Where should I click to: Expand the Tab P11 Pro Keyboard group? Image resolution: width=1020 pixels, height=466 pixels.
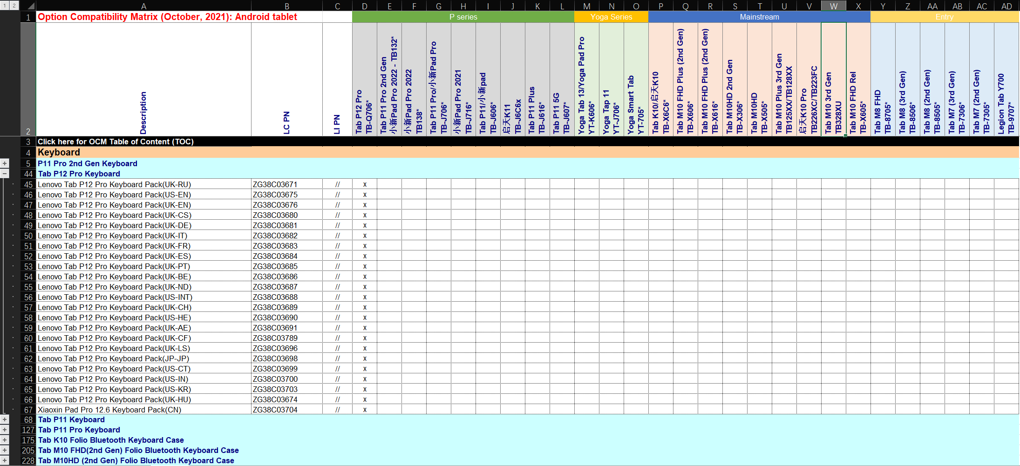(x=5, y=430)
